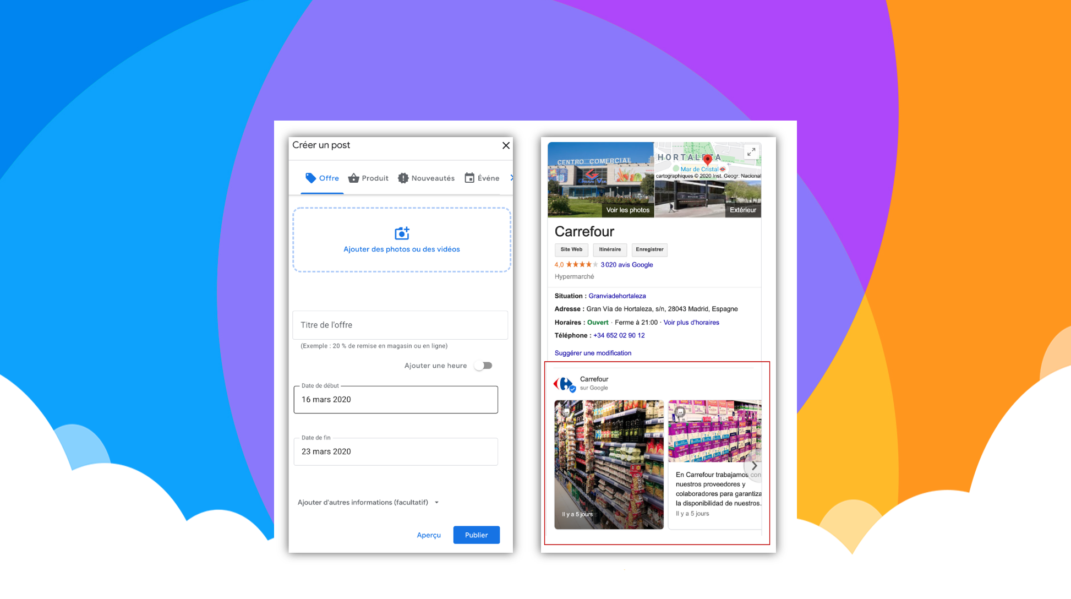Click the +34 652 02 90 12 phone link
Screen dimensions: 1071x599
point(619,335)
